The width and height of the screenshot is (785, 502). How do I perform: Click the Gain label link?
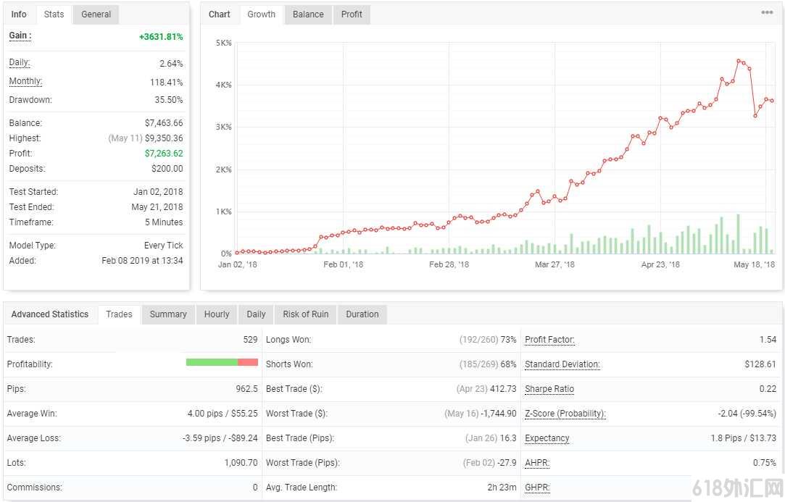[x=20, y=35]
